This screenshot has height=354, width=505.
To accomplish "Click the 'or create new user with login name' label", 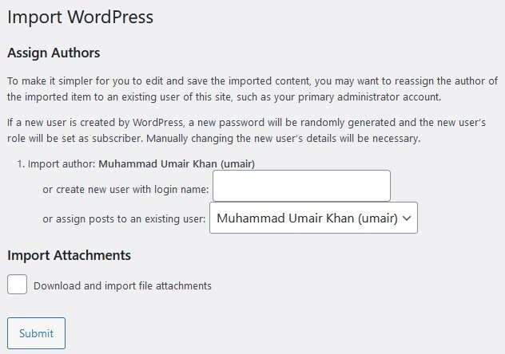I will pos(125,189).
